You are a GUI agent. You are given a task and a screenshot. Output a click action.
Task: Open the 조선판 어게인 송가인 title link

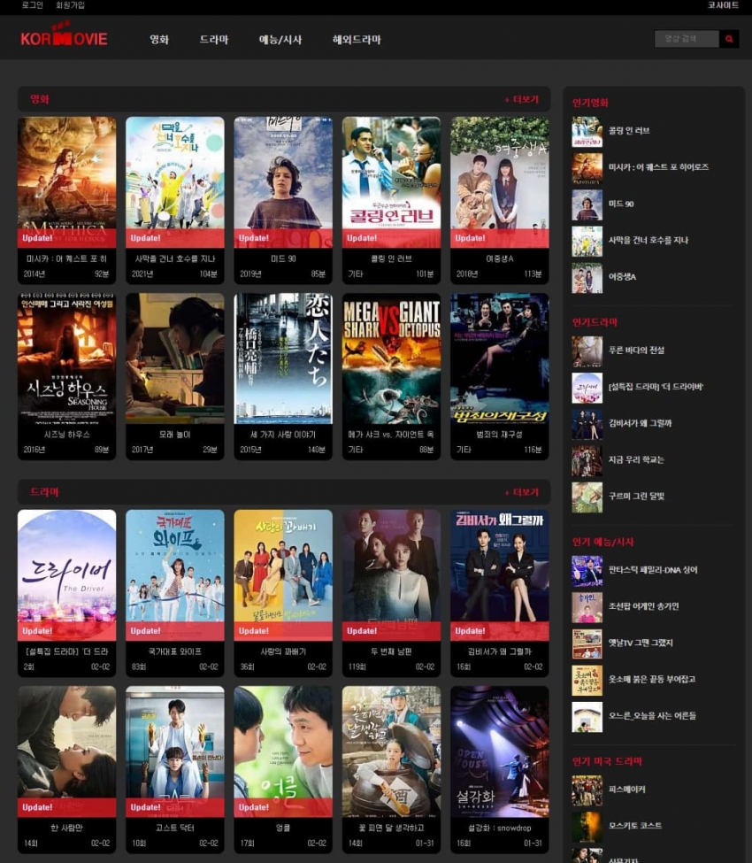pos(644,606)
